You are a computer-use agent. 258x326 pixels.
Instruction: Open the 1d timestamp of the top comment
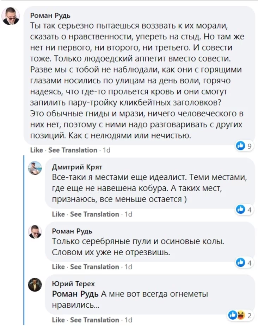(x=106, y=150)
